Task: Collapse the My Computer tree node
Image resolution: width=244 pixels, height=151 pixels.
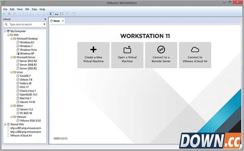Action: [x=5, y=31]
